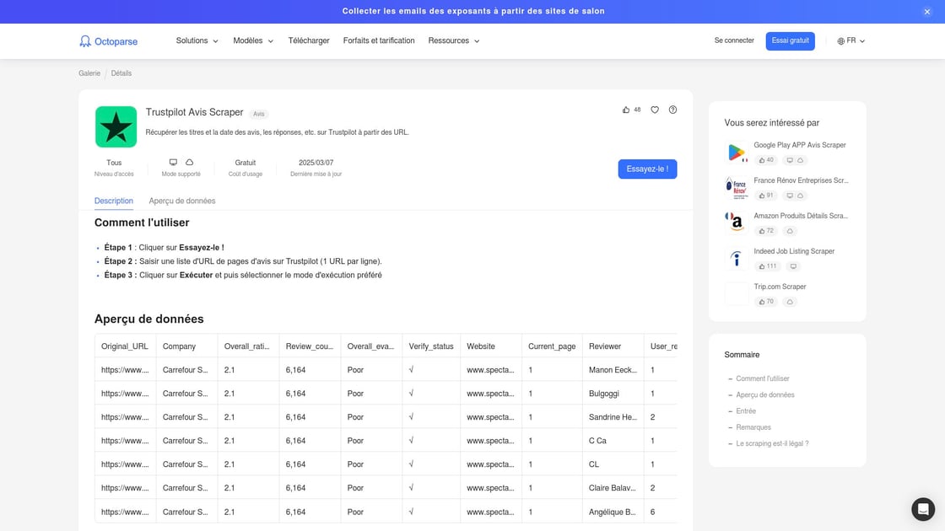Open Forfaits et tarification page
Screen dimensions: 945x531
pyautogui.click(x=379, y=41)
